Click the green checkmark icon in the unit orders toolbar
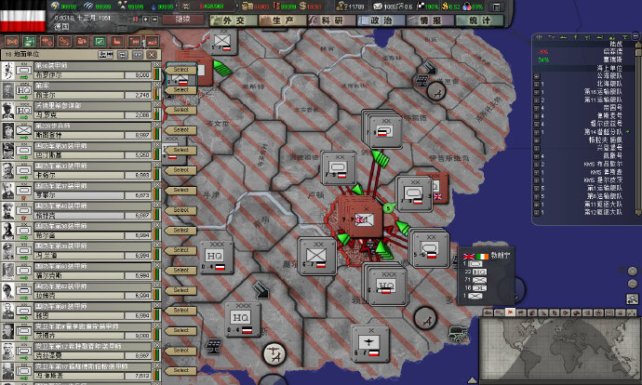The width and height of the screenshot is (642, 385). tap(100, 41)
